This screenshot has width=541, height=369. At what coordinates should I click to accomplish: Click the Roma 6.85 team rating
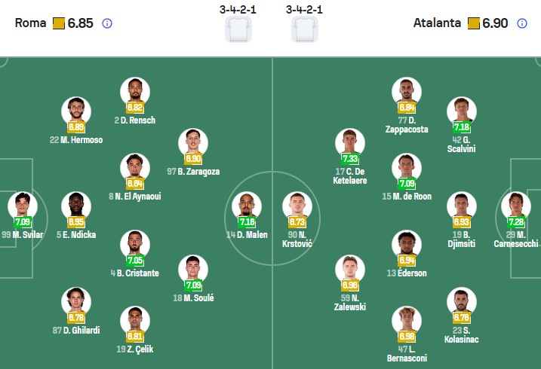tap(80, 23)
